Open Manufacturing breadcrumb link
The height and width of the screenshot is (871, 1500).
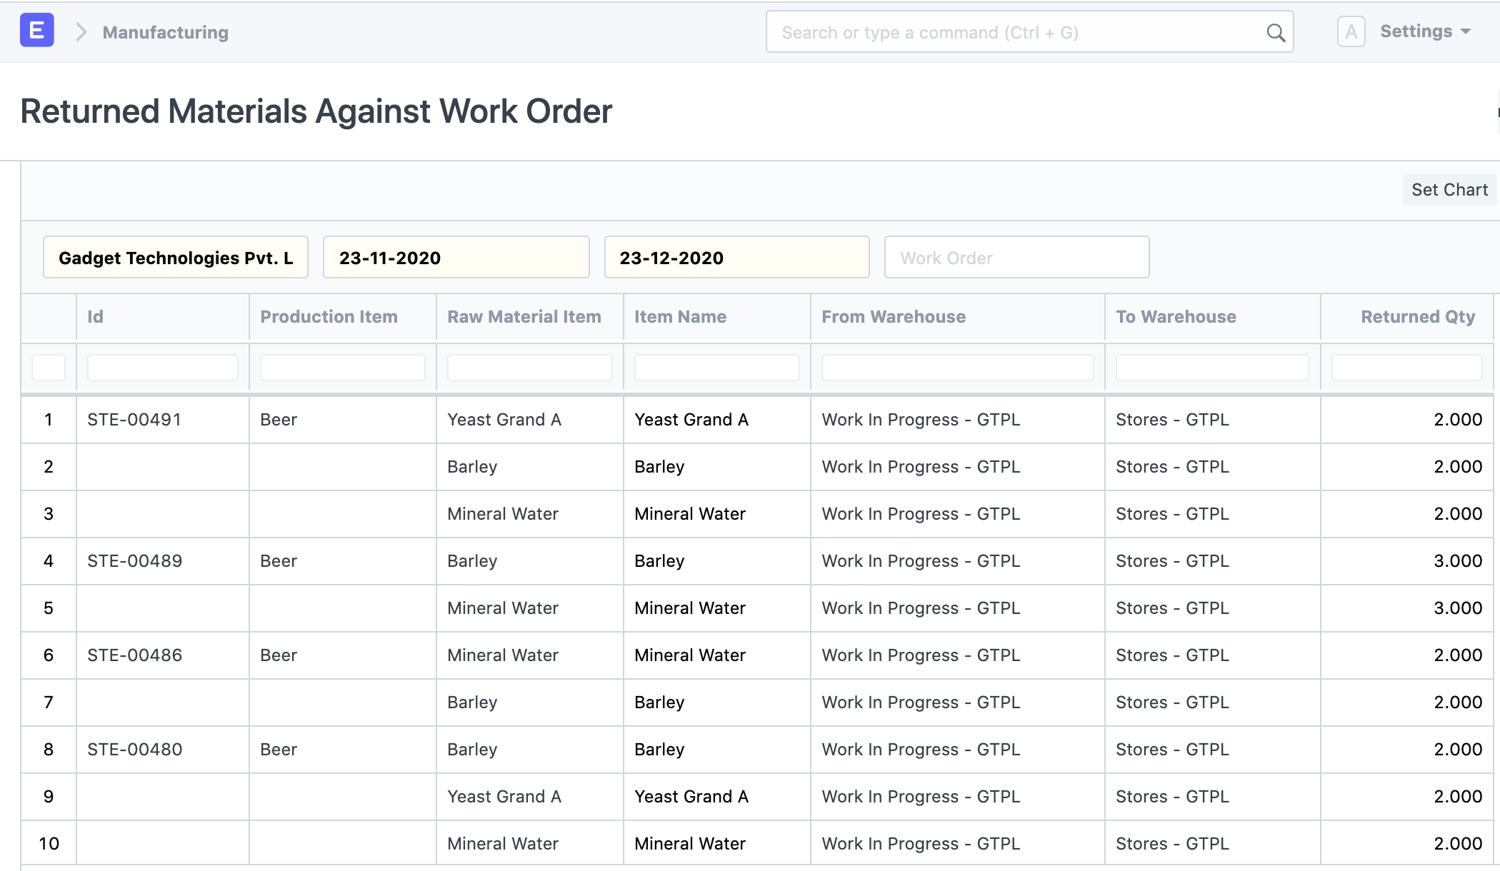tap(165, 32)
